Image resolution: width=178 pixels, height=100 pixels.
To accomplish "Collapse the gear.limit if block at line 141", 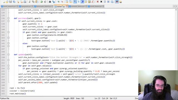I will tap(8, 32).
